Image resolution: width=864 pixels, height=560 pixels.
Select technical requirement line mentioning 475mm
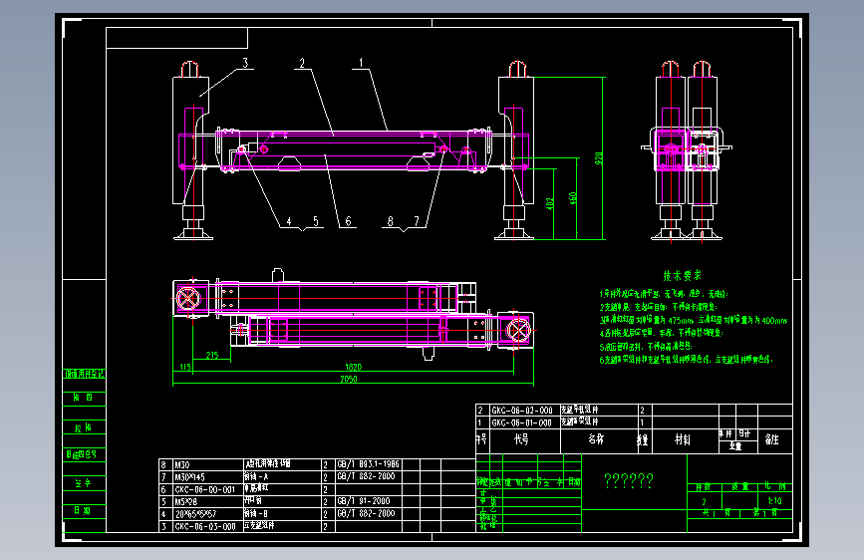694,320
